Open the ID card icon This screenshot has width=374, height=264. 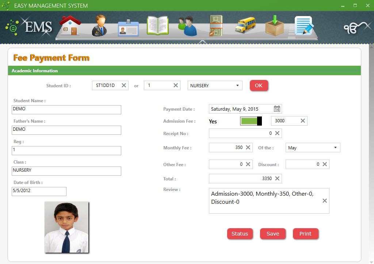[x=128, y=28]
